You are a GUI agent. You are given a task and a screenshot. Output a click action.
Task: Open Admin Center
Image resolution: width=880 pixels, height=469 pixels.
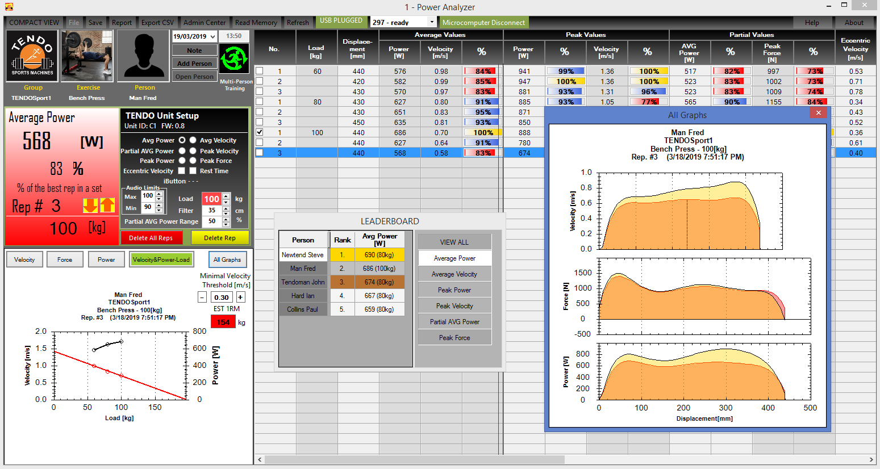[x=205, y=23]
